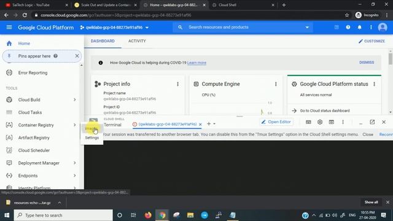Click the CUSTOMIZE button
Image resolution: width=393 pixels, height=221 pixels.
tap(372, 41)
